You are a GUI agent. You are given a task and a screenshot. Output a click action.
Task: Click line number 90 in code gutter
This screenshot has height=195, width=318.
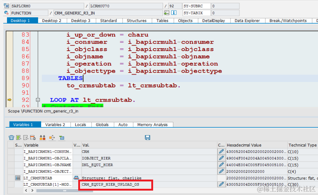click(26, 86)
